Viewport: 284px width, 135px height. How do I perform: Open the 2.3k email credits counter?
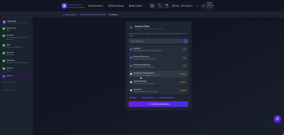click(167, 6)
